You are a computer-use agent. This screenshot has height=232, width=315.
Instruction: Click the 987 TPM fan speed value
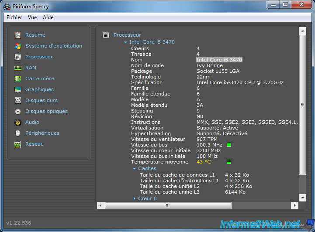tap(207, 139)
